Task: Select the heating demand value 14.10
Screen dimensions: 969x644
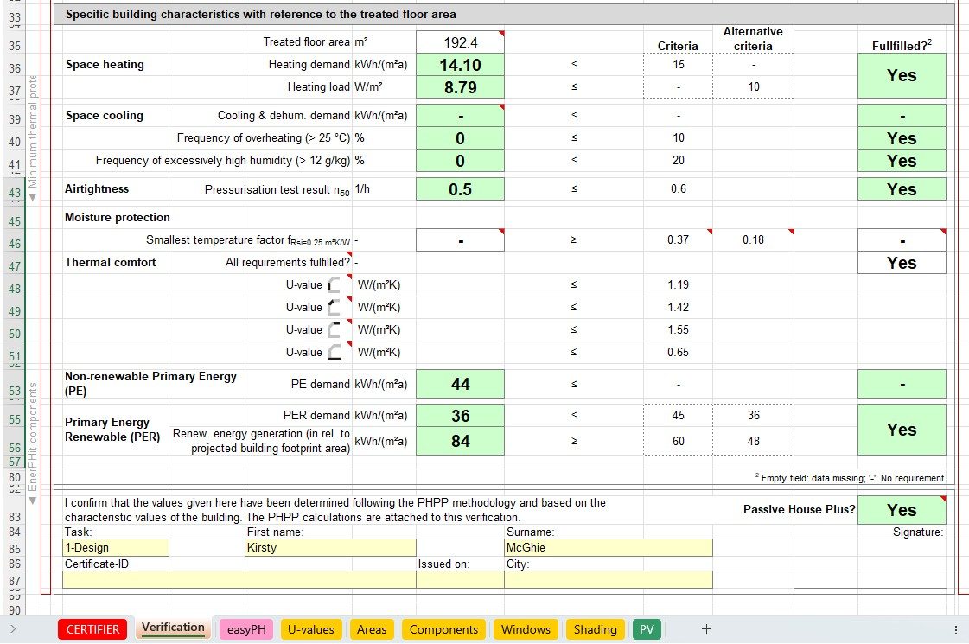Action: pyautogui.click(x=461, y=65)
